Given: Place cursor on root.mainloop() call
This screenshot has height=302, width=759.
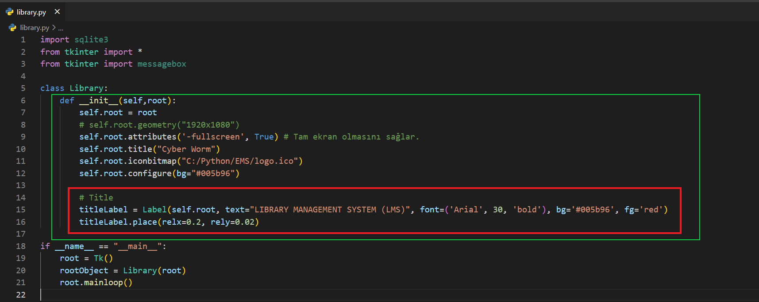Looking at the screenshot, I should pyautogui.click(x=96, y=283).
